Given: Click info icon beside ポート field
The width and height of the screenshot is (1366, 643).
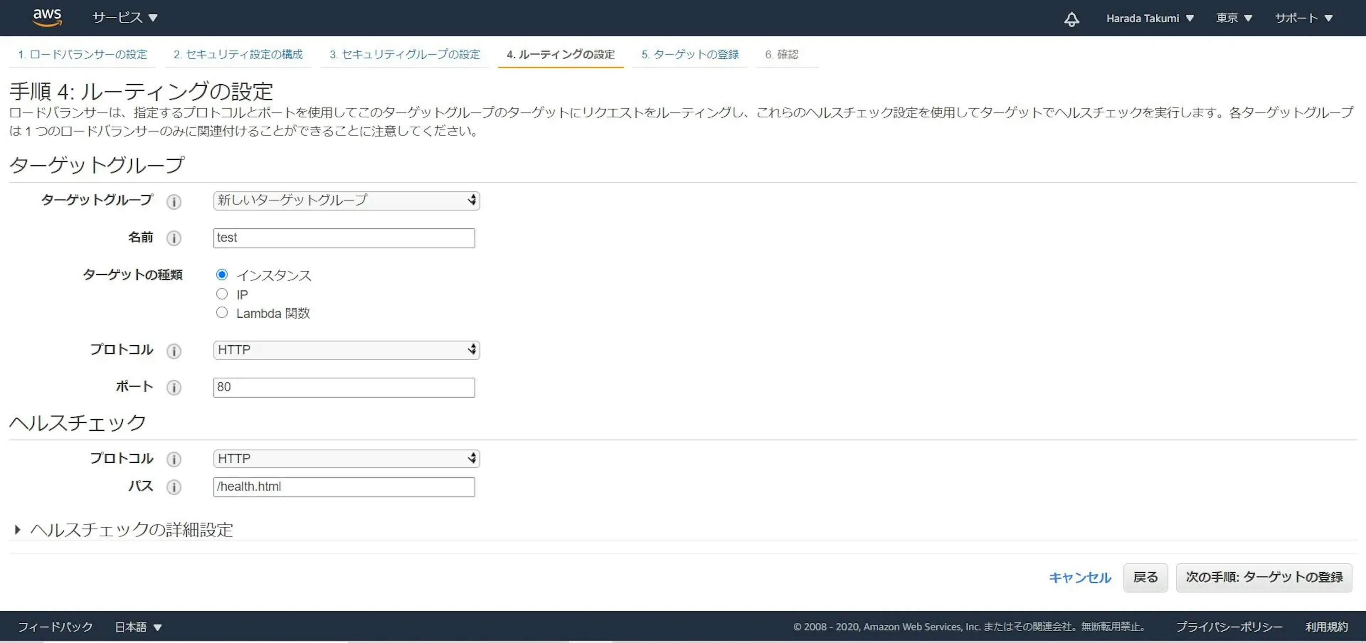Looking at the screenshot, I should pos(173,388).
